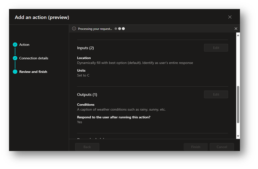This screenshot has width=258, height=169.
Task: Go to the Review and finish step label
Action: coord(33,72)
